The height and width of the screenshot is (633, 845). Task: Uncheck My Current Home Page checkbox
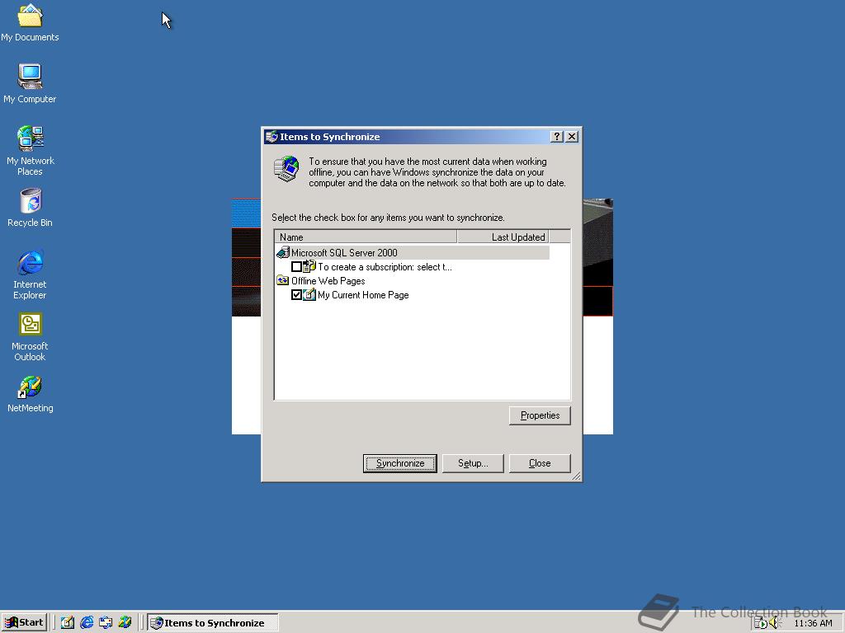(296, 295)
